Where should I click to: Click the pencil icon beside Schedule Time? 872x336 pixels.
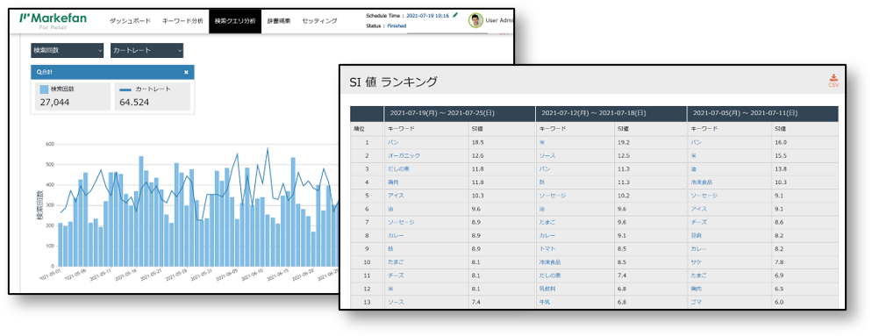pos(455,16)
